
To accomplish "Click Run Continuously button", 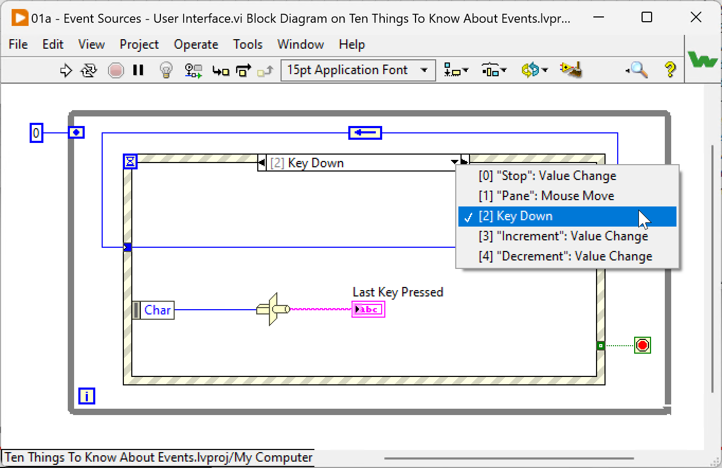I will (89, 70).
